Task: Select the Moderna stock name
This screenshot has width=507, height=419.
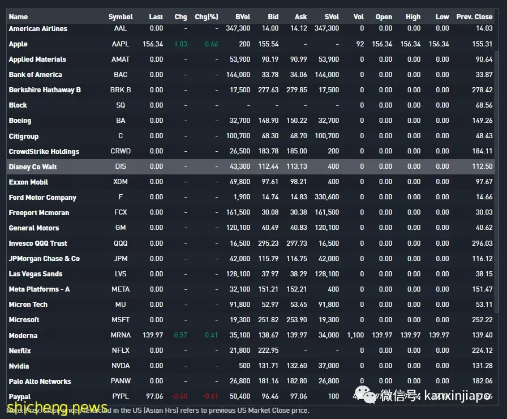Action: tap(23, 335)
